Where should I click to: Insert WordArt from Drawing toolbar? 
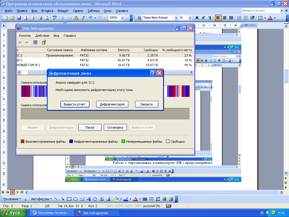[89, 199]
